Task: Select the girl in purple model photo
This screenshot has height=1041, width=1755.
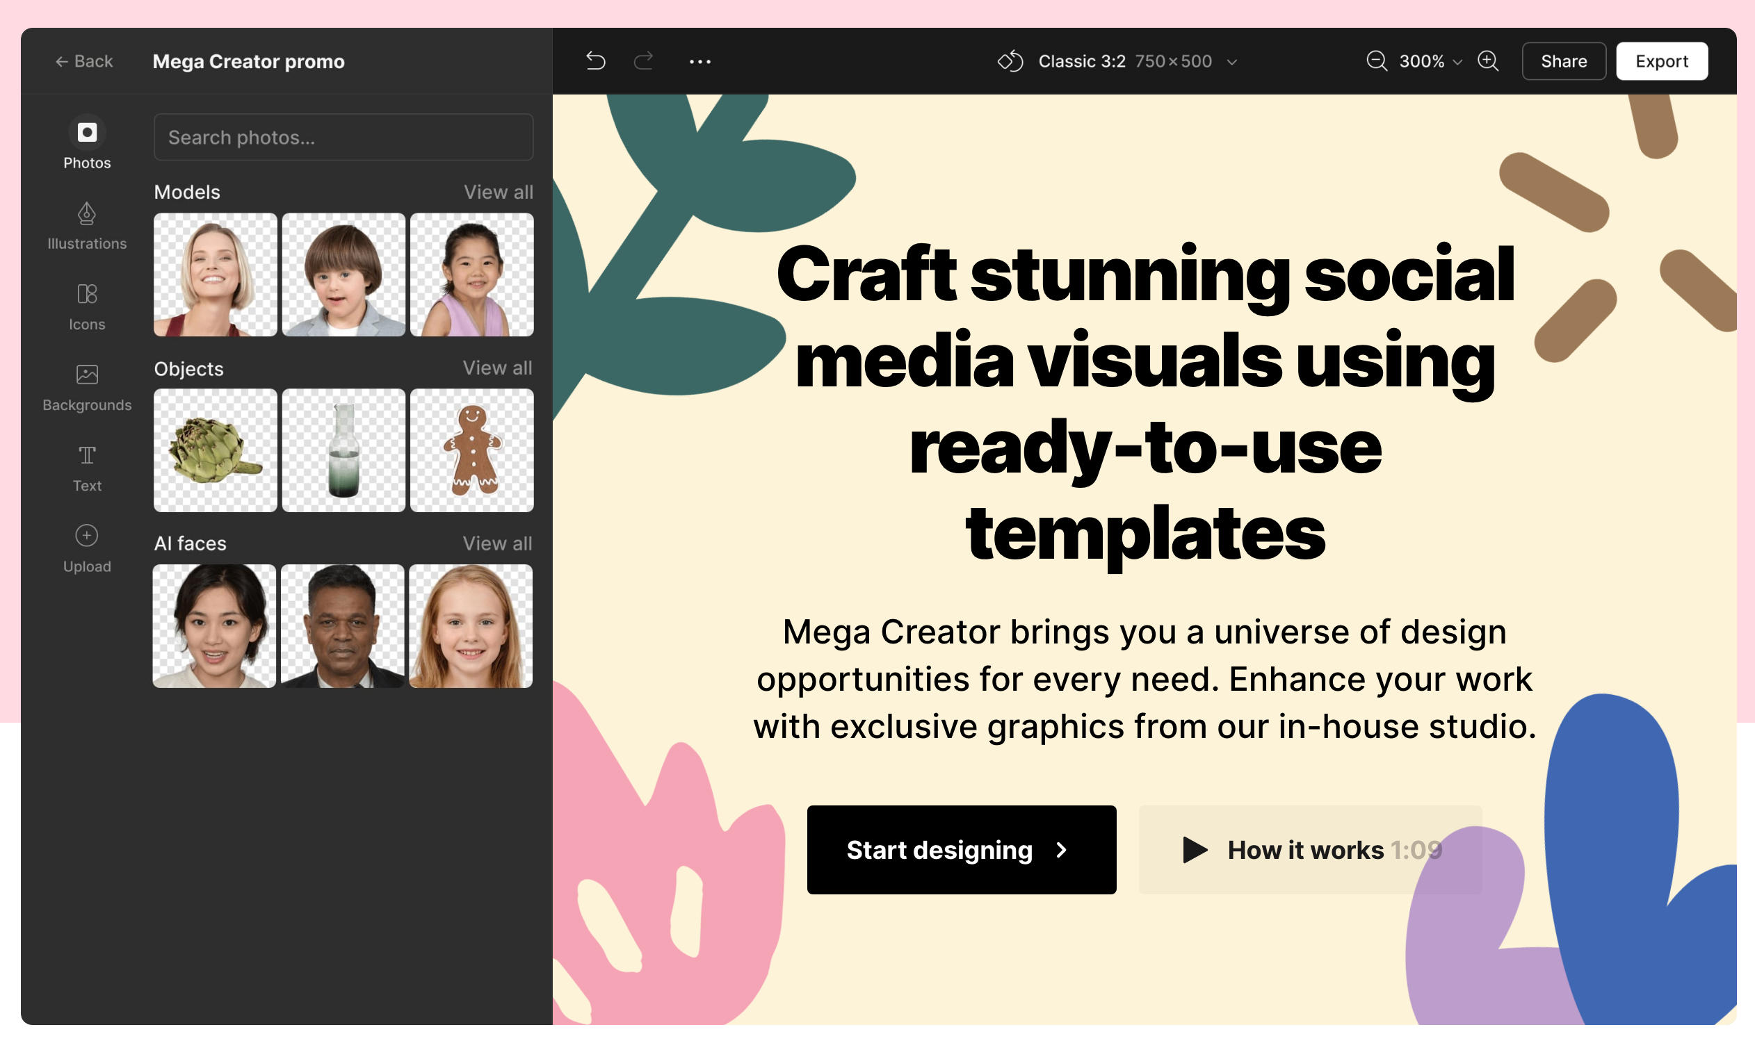Action: tap(471, 274)
